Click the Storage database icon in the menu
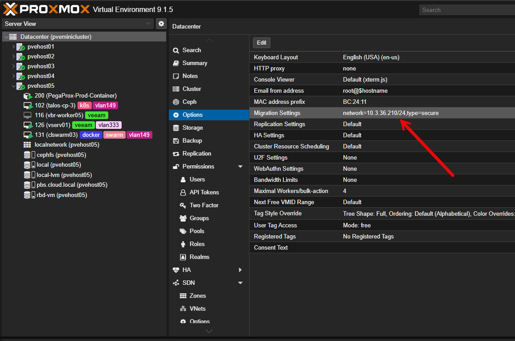 coord(176,128)
